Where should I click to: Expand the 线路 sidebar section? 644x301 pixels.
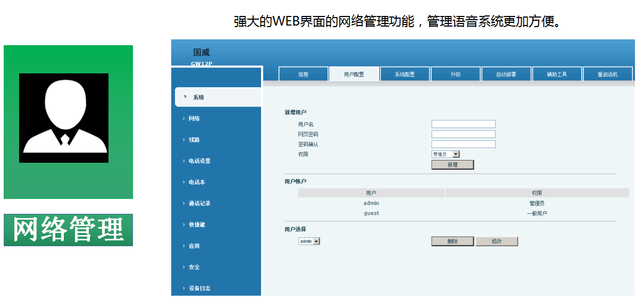coord(194,140)
